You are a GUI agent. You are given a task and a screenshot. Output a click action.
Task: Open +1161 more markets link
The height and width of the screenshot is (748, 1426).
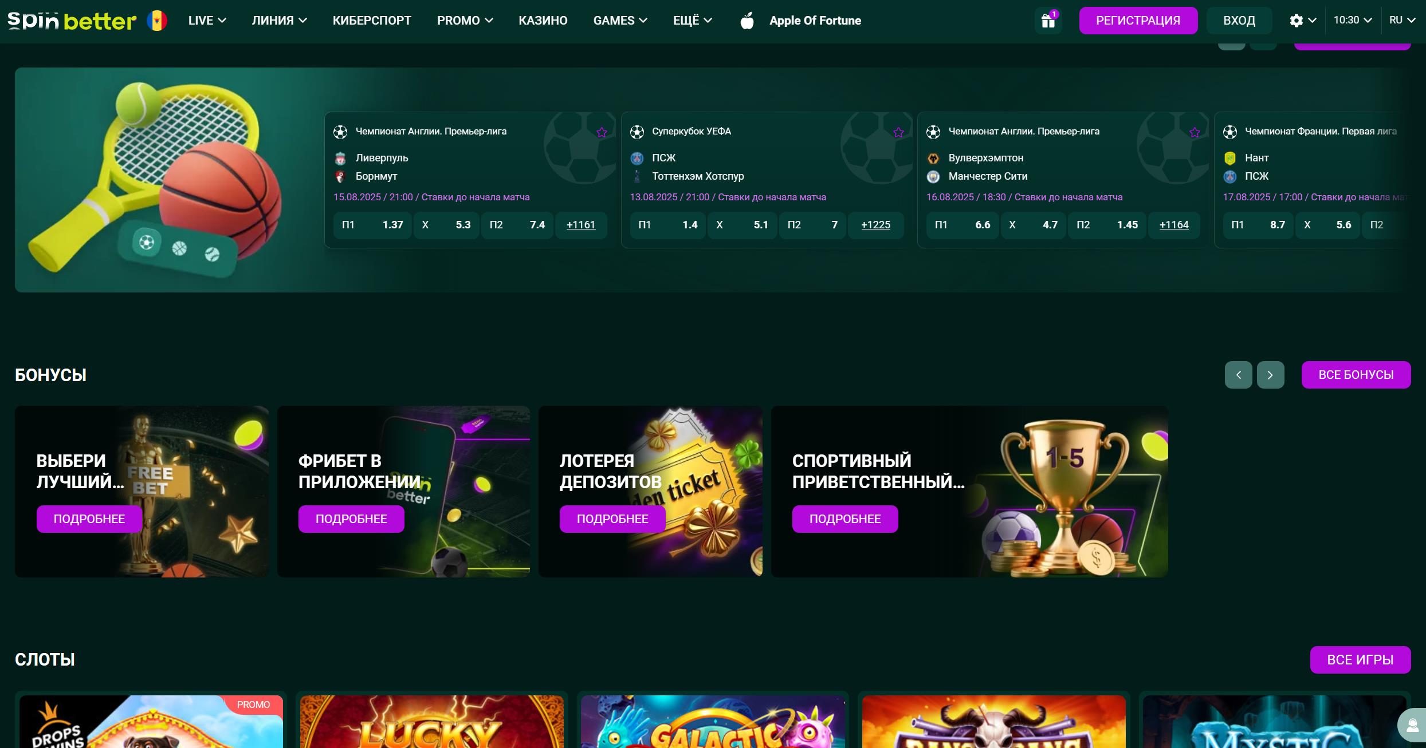[x=581, y=225]
